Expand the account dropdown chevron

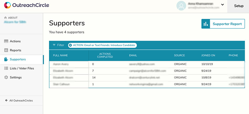[x=222, y=5]
